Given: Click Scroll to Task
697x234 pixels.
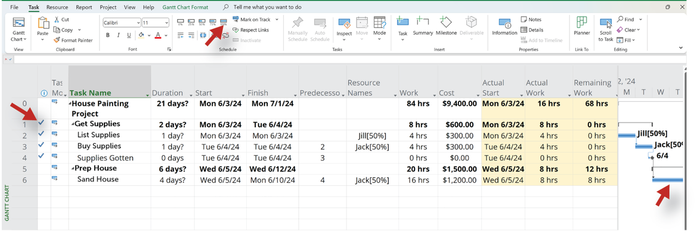Looking at the screenshot, I should point(605,30).
